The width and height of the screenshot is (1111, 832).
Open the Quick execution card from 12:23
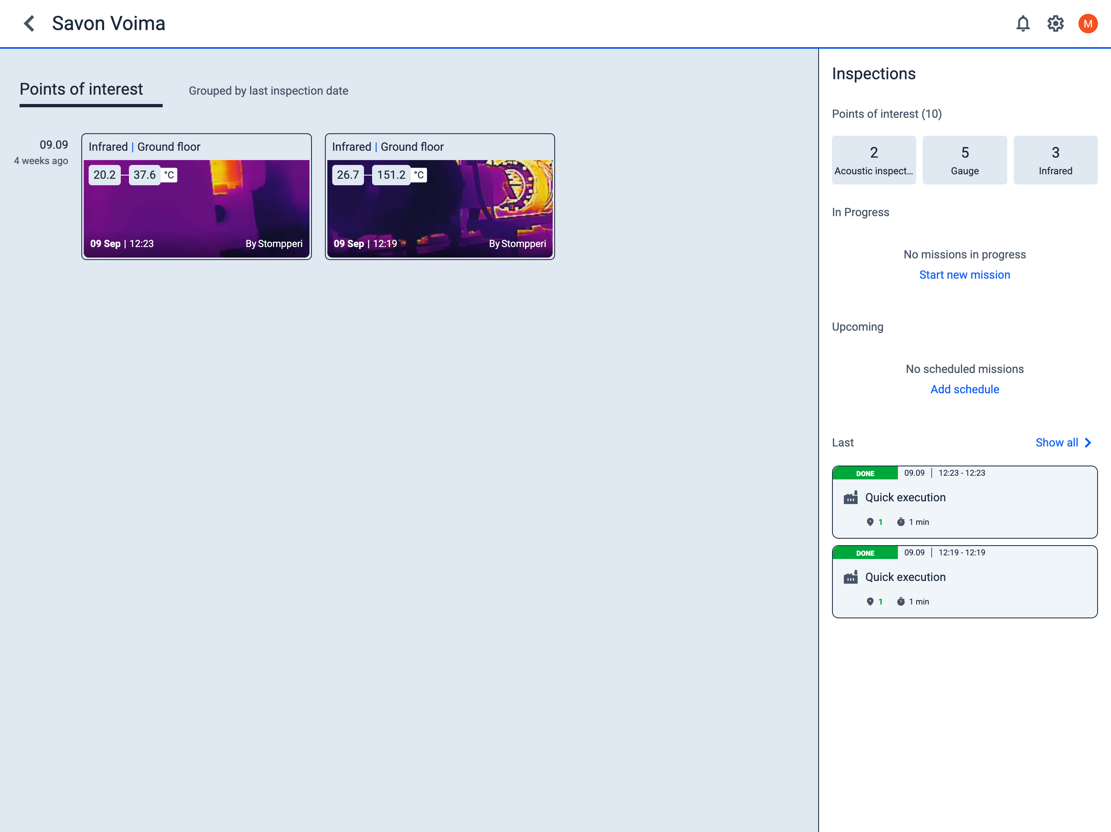964,502
